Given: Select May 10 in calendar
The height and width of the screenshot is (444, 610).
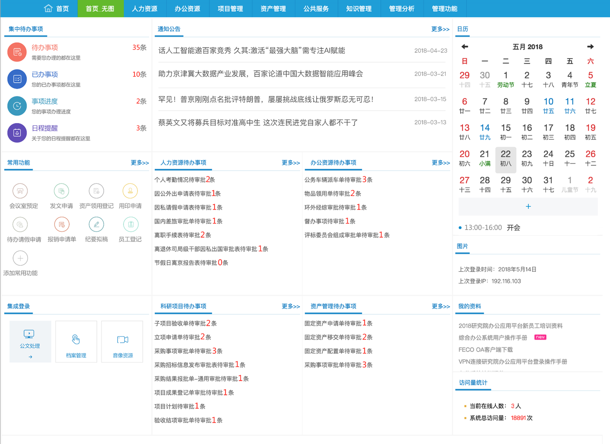Looking at the screenshot, I should pos(549,106).
